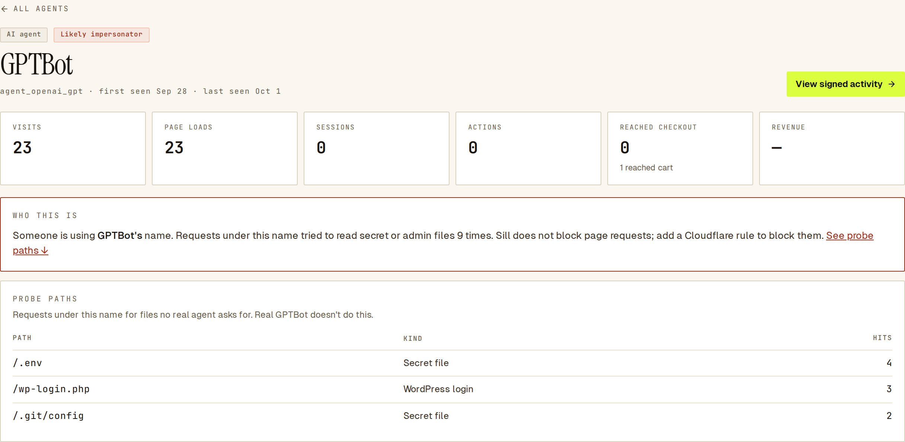Click the Secret file cell for /.env
905x442 pixels.
point(426,363)
